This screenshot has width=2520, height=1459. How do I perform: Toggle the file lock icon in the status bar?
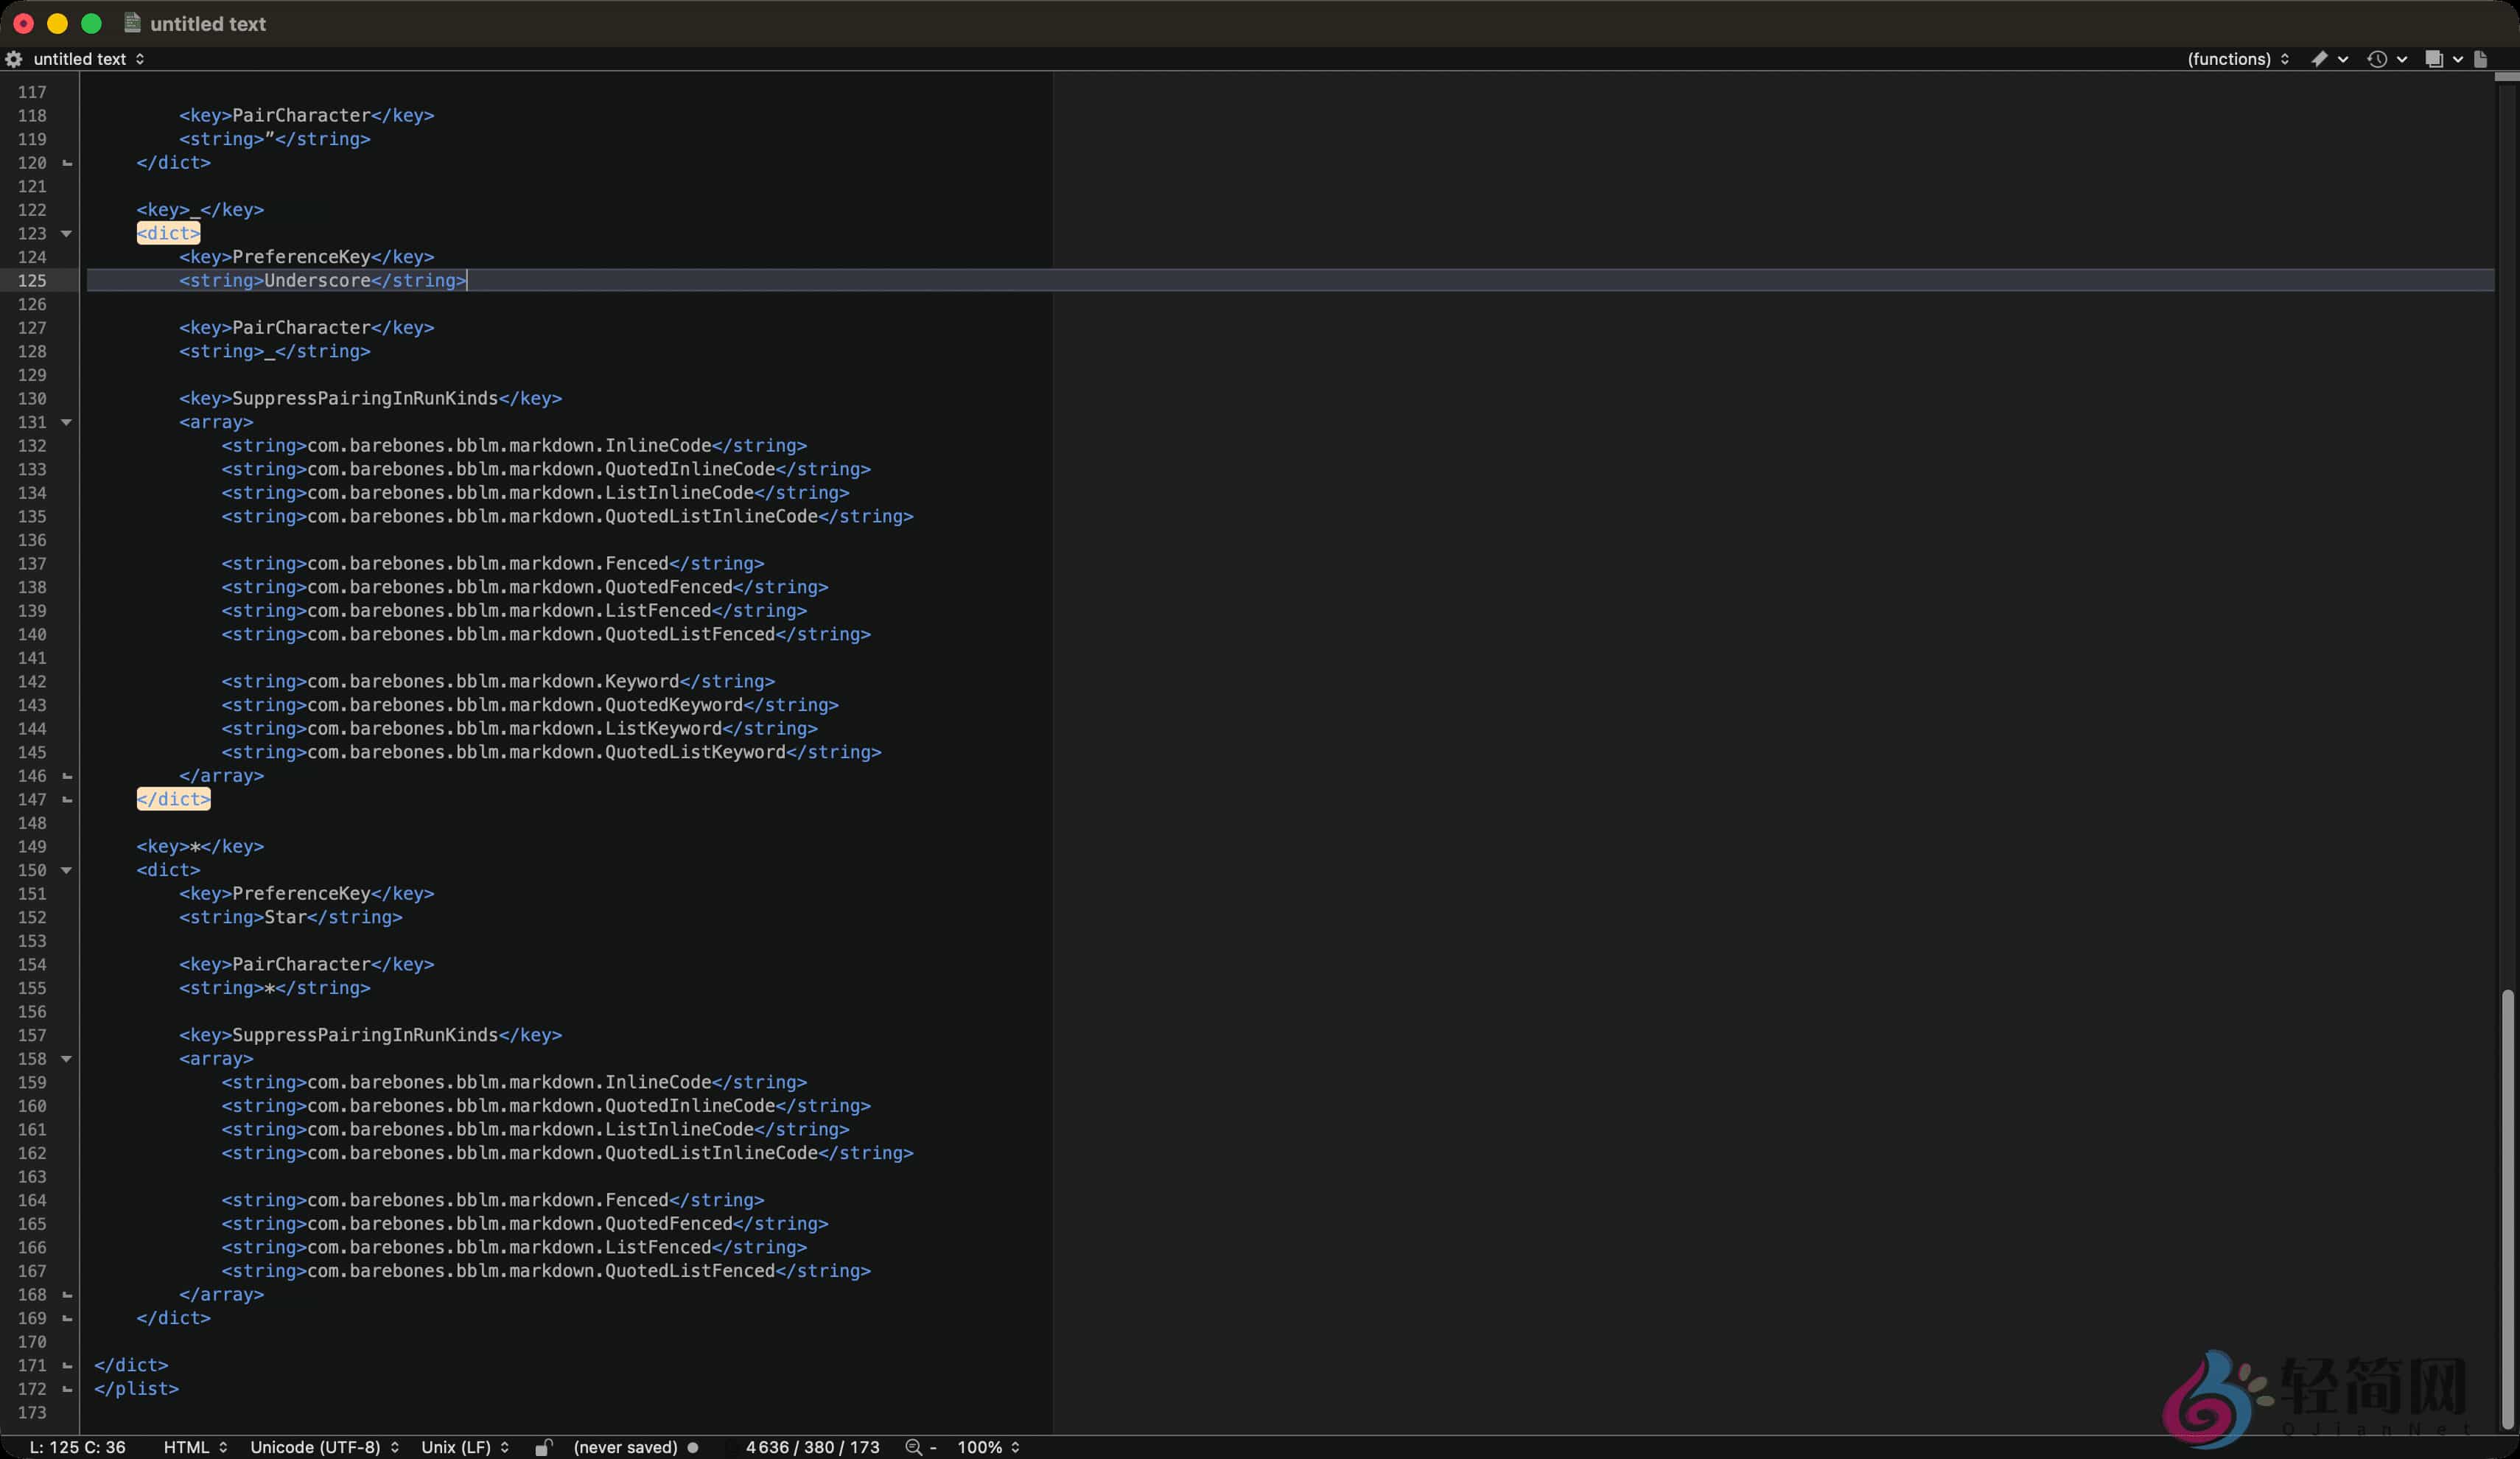tap(543, 1447)
